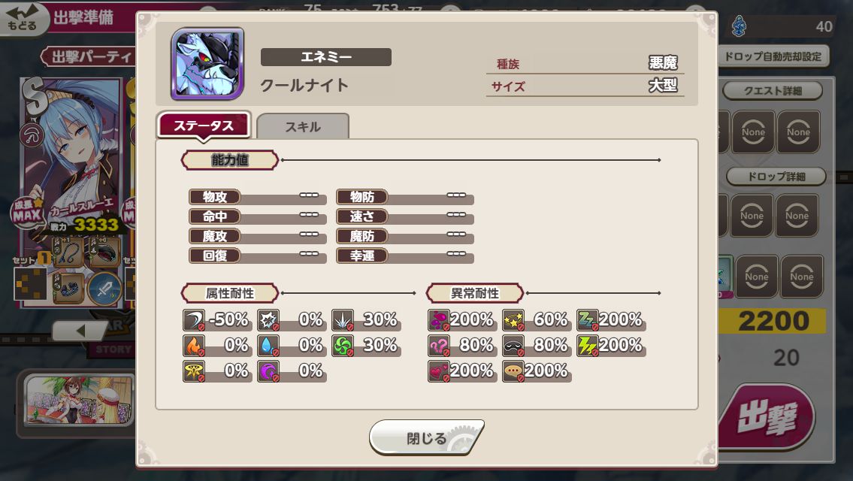This screenshot has width=853, height=481.
Task: Click the water resistance droplet icon
Action: tap(268, 346)
